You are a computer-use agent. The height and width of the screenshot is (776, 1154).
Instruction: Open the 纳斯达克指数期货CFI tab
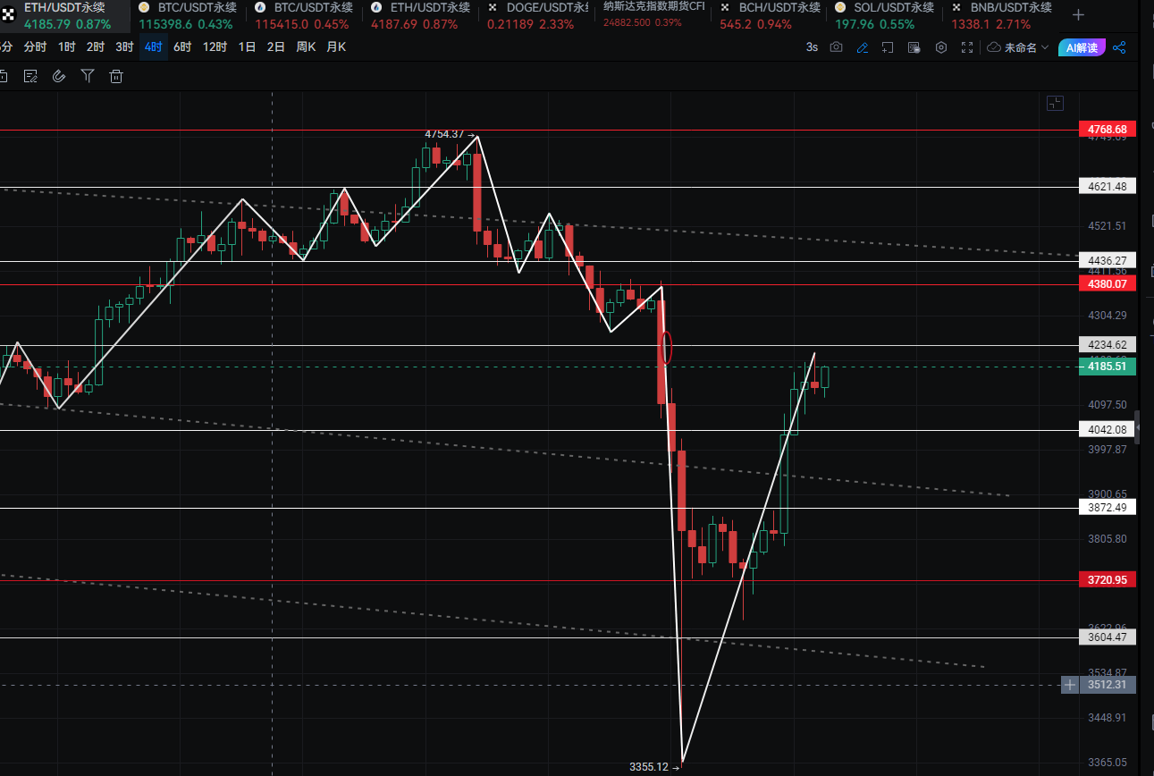pos(653,16)
